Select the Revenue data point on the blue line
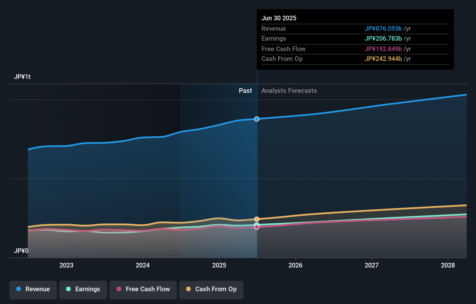 257,119
